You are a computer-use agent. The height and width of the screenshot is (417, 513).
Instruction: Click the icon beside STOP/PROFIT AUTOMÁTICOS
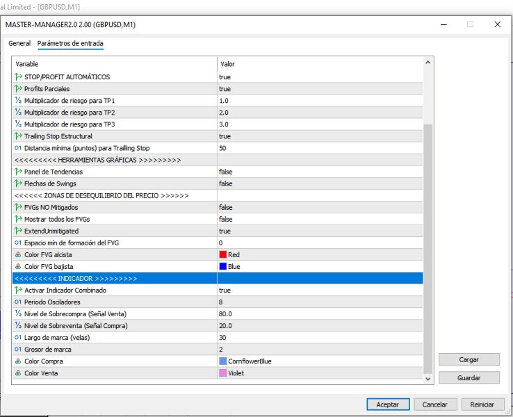18,77
